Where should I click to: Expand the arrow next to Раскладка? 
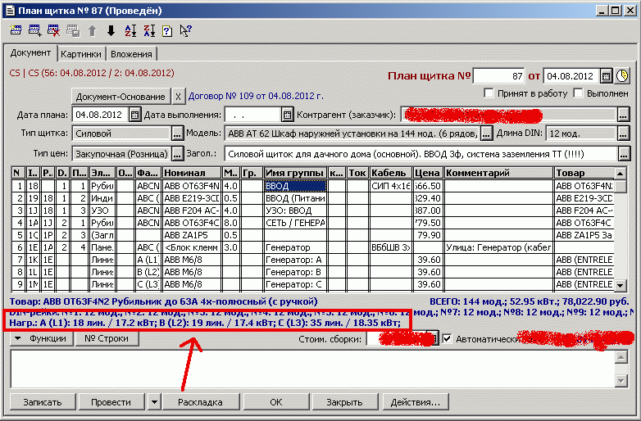click(155, 402)
